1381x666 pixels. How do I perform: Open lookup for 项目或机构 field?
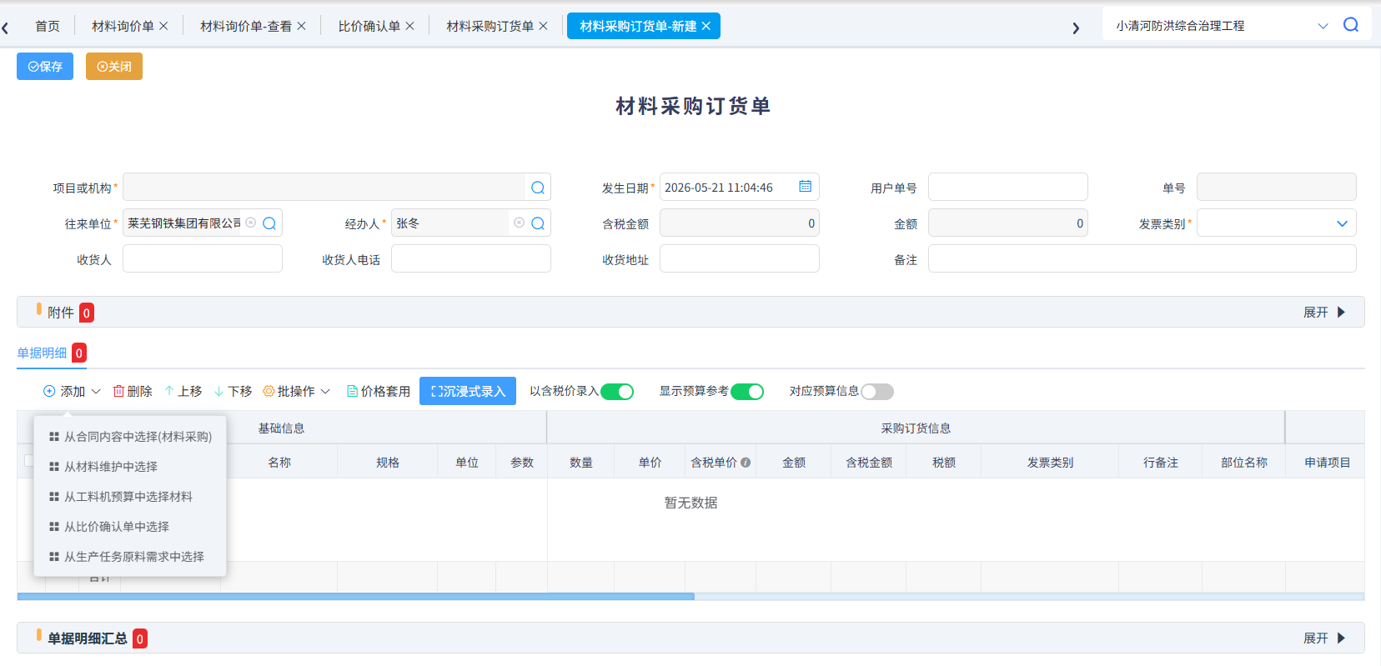[538, 188]
